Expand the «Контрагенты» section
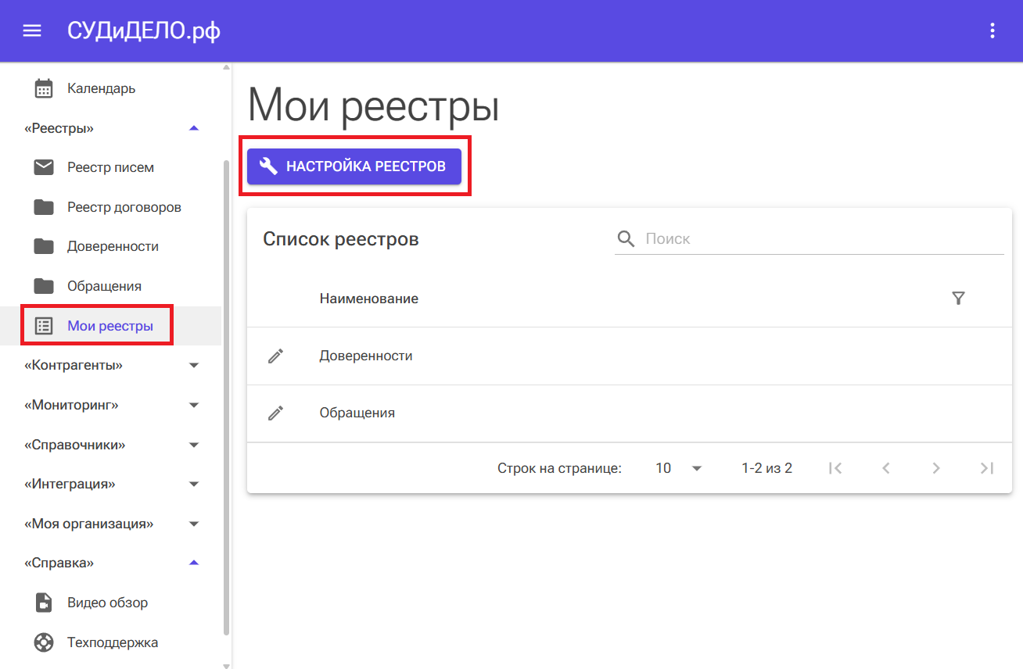The height and width of the screenshot is (669, 1023). [x=194, y=365]
